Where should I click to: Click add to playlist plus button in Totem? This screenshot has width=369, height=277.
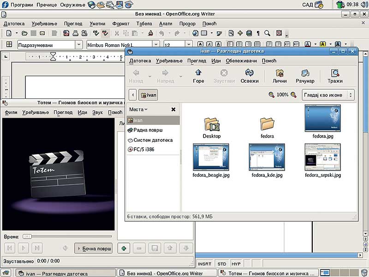coord(124,248)
